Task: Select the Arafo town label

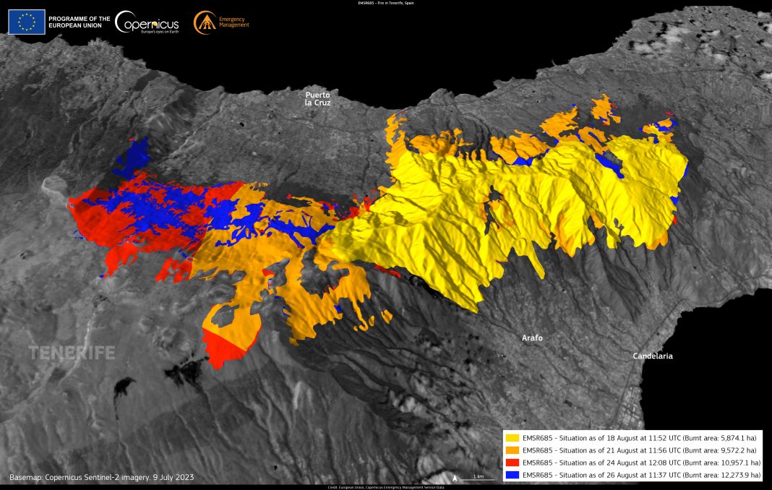Action: tap(532, 338)
